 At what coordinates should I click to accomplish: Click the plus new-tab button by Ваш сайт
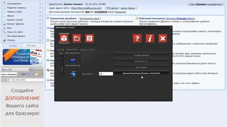[32, 69]
